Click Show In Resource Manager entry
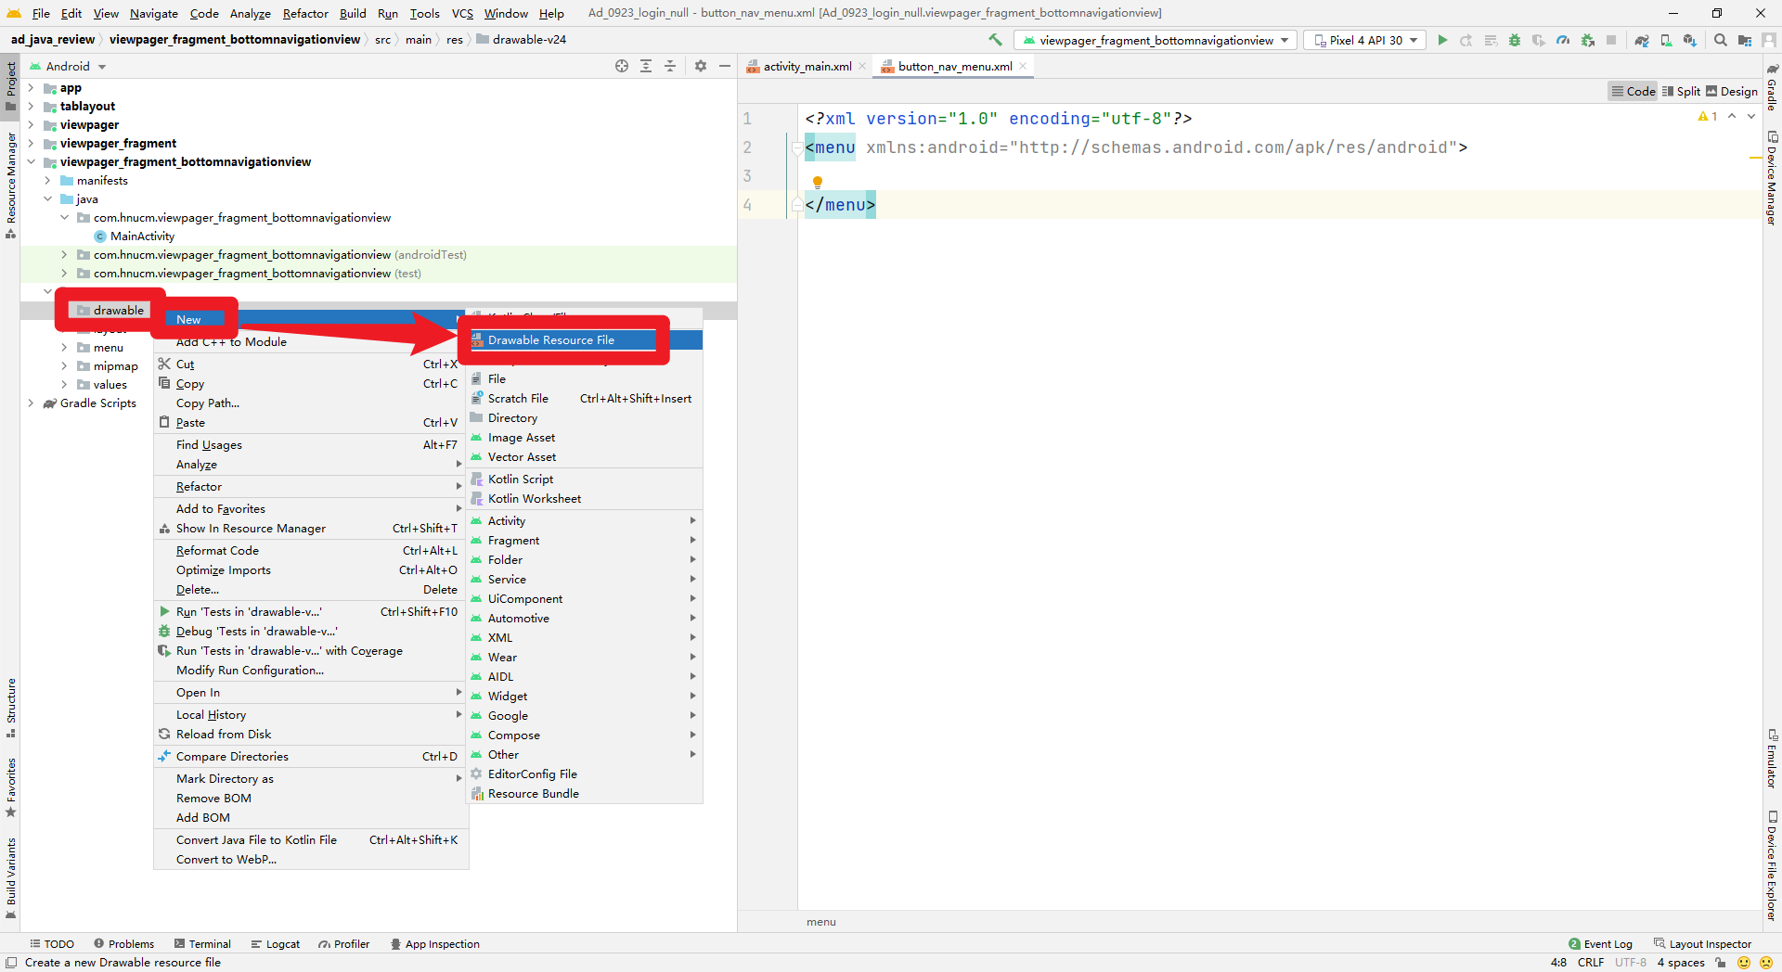The image size is (1782, 972). 310,529
